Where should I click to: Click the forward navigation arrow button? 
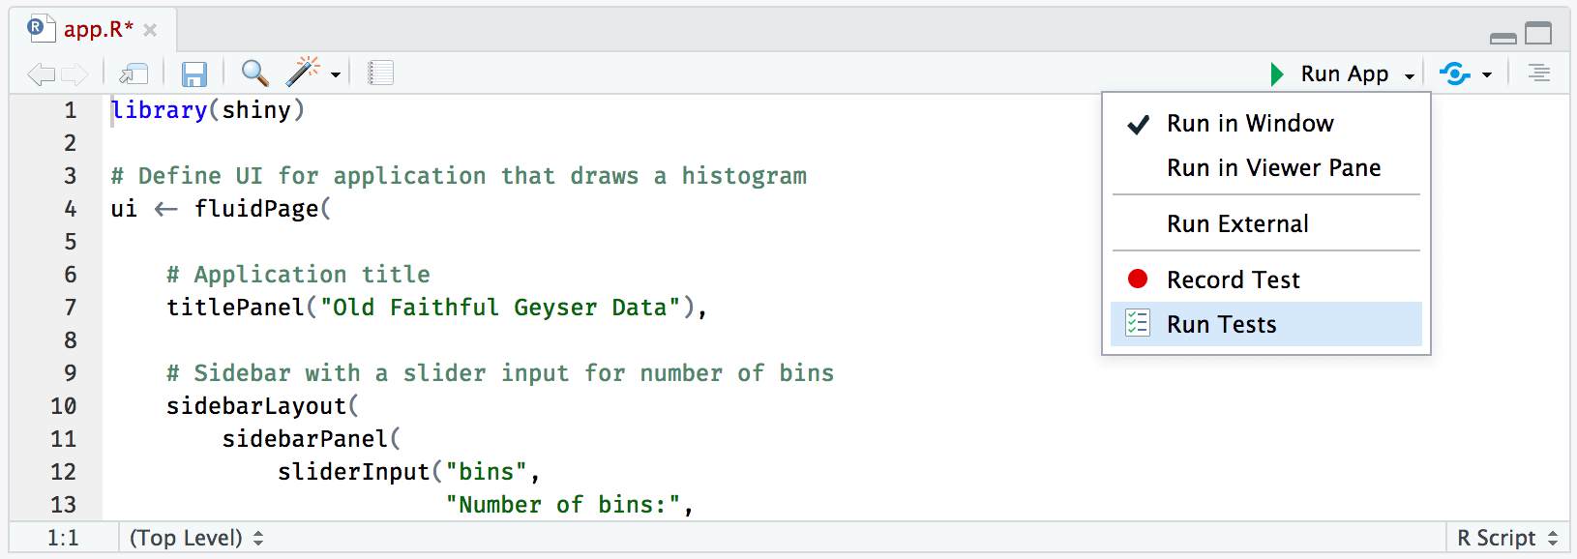tap(74, 72)
